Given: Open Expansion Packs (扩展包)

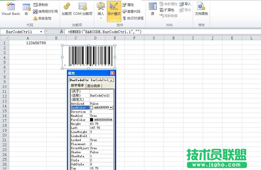Looking at the screenshot, I should 167,10.
